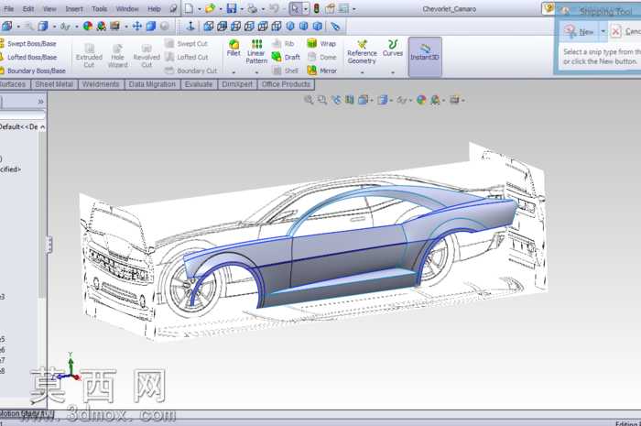Click the Swept Cut tool
Image resolution: width=641 pixels, height=426 pixels.
coord(187,43)
